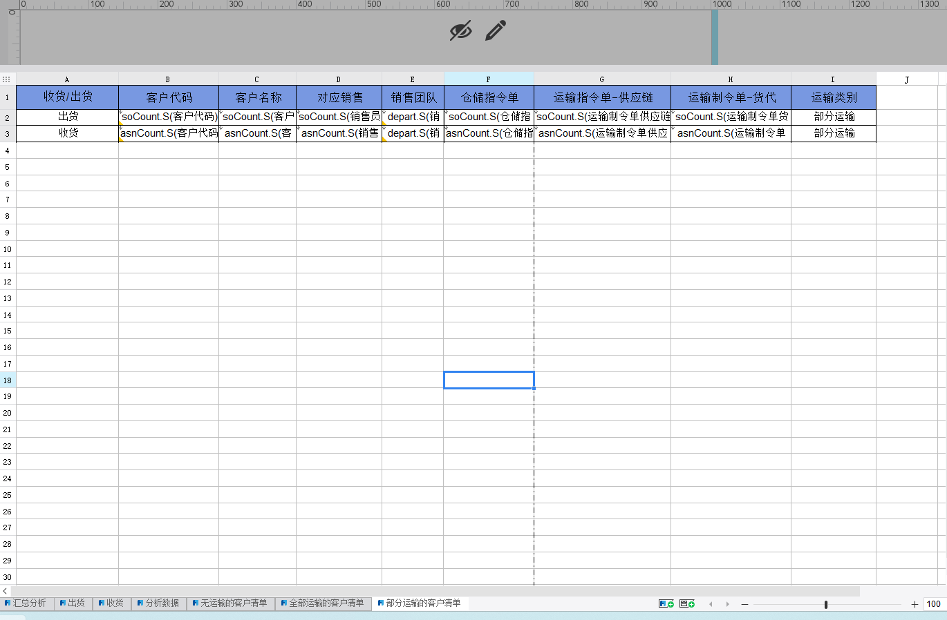Click the horizontal scrollbar's left arrow
The height and width of the screenshot is (620, 947).
(5, 591)
